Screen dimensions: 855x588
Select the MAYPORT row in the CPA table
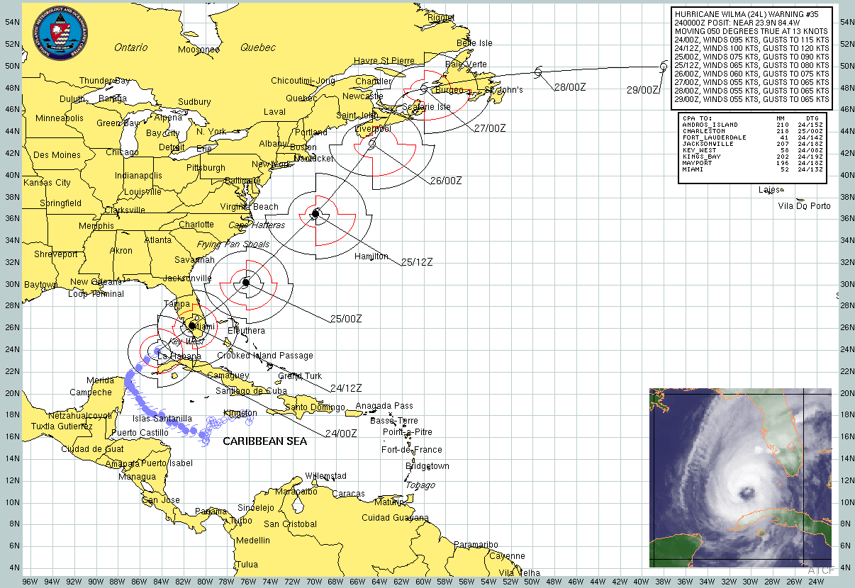[x=752, y=163]
